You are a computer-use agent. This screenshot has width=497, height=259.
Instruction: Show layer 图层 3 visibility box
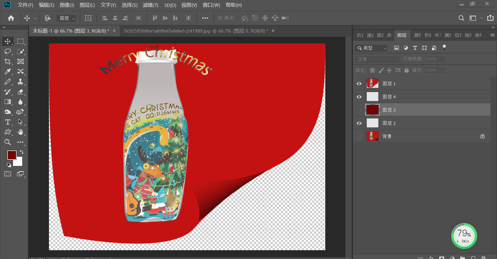point(359,110)
